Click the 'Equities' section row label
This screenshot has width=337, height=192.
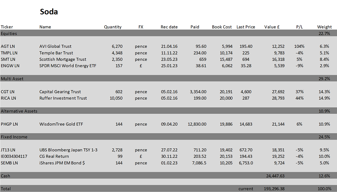pyautogui.click(x=9, y=34)
